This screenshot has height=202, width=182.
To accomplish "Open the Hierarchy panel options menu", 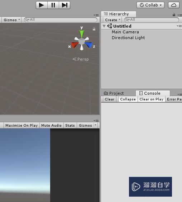I will coord(179,15).
